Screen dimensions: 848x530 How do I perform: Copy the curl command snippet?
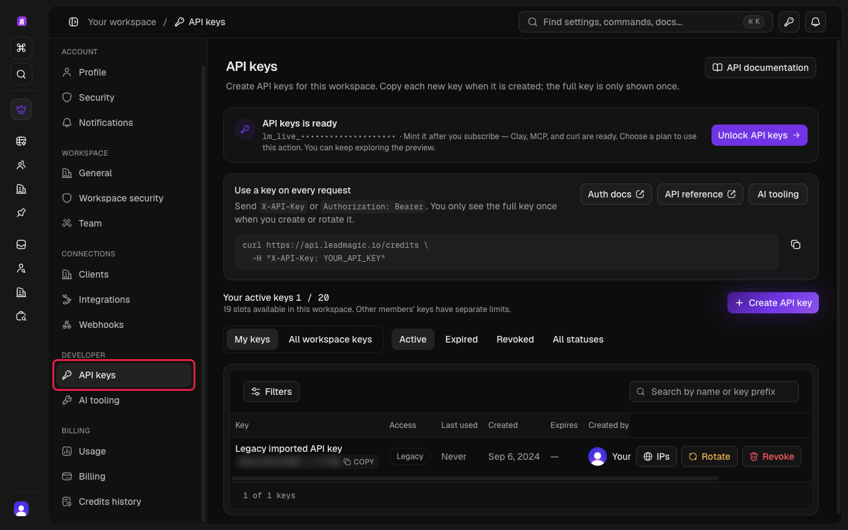point(796,244)
